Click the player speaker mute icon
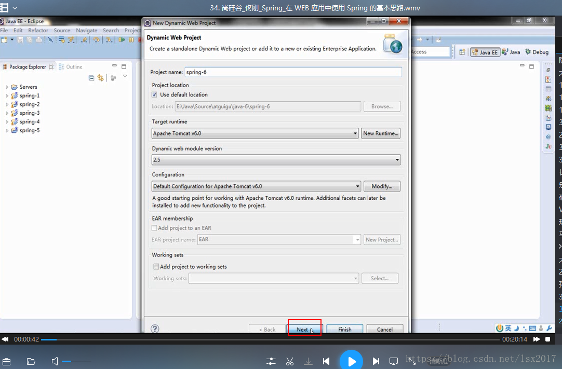 pos(55,361)
